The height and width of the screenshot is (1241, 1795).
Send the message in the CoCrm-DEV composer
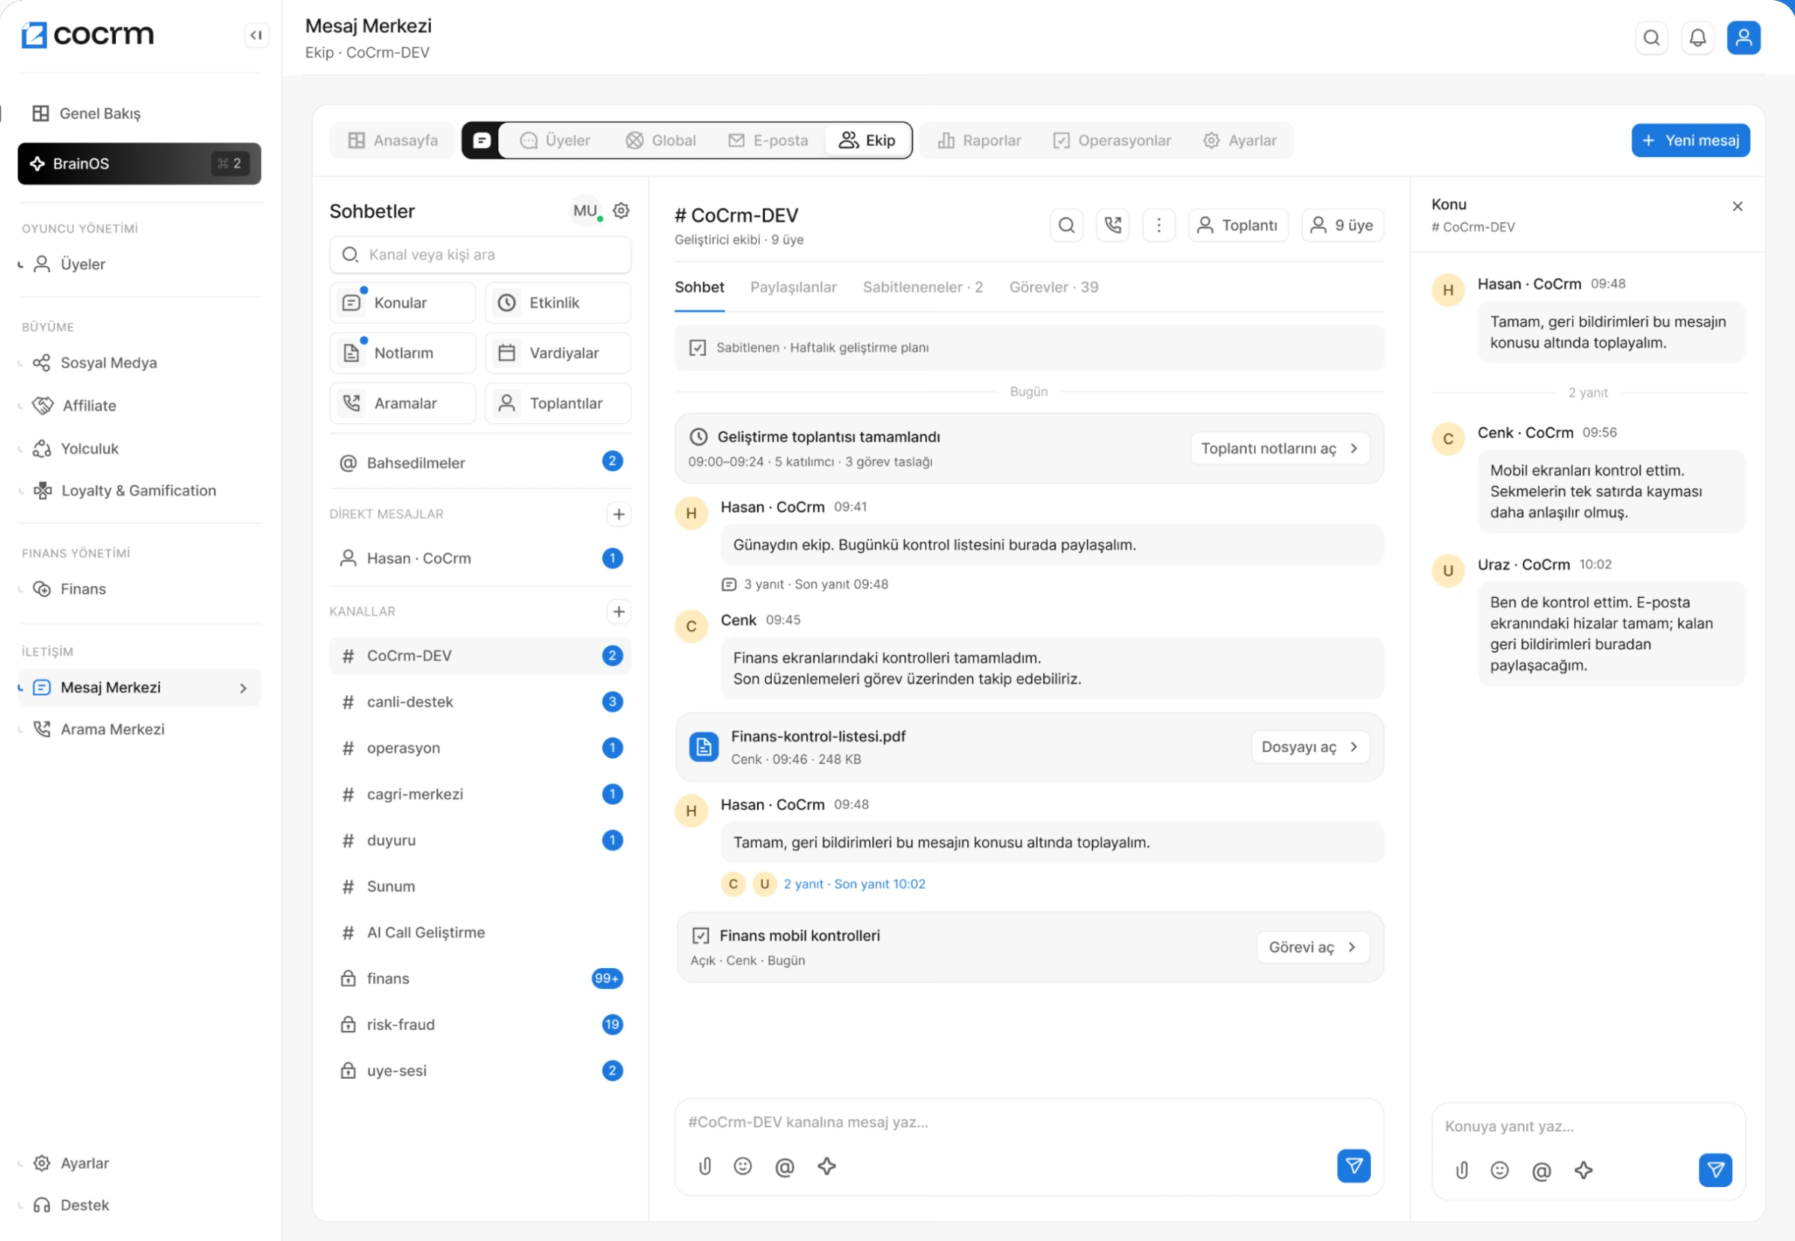tap(1353, 1165)
